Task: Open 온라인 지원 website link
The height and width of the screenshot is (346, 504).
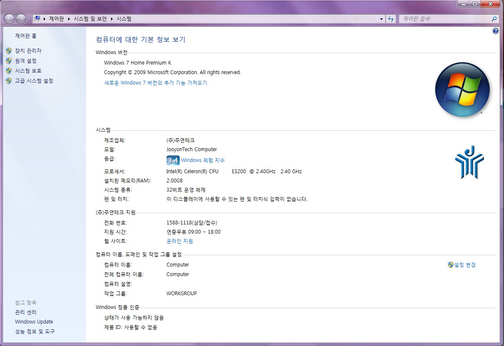Action: [x=180, y=241]
